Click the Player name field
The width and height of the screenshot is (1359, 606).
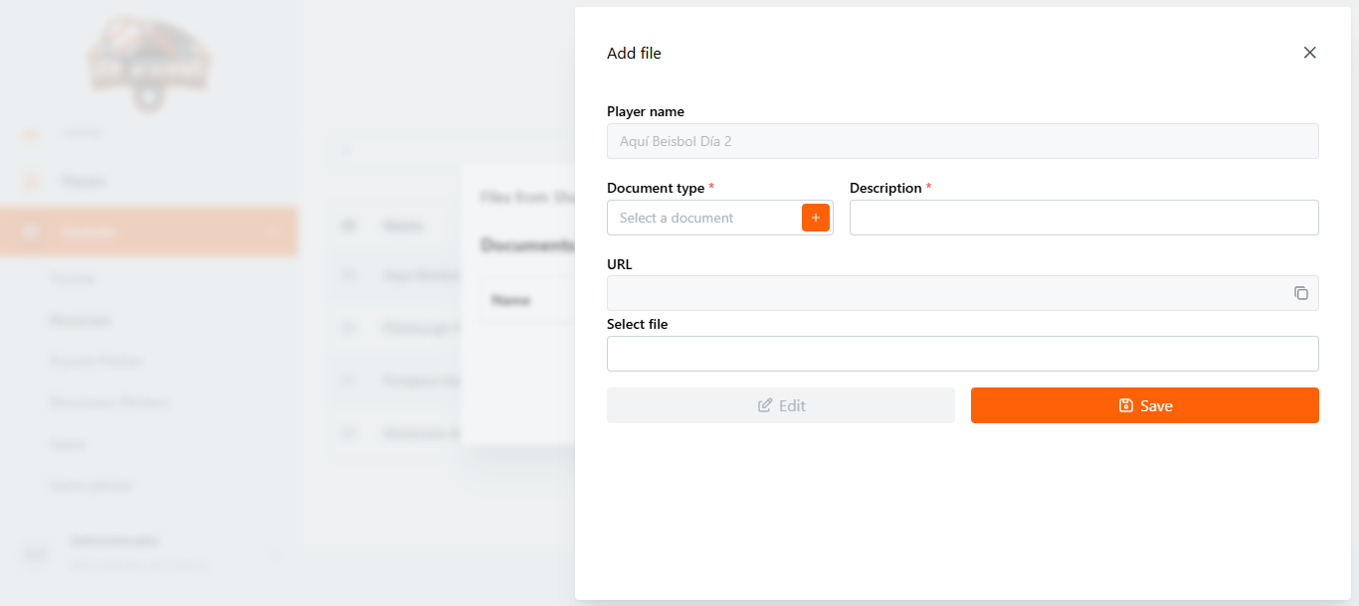[963, 141]
